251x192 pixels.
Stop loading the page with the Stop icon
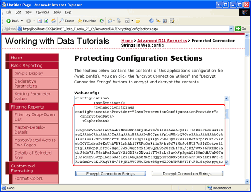pos(40,21)
